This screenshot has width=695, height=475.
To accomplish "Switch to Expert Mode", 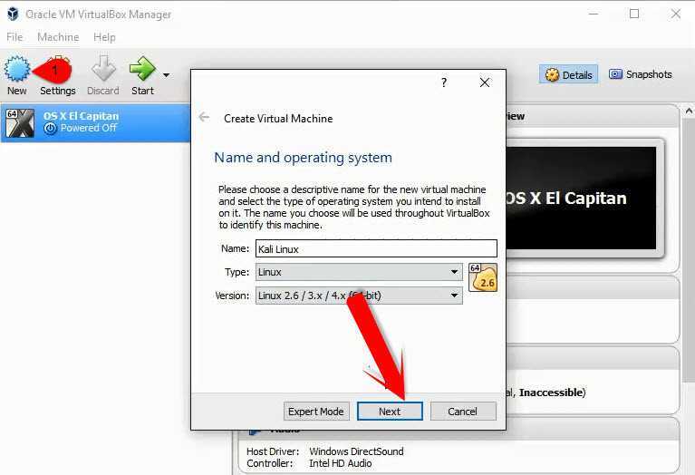I will [316, 412].
